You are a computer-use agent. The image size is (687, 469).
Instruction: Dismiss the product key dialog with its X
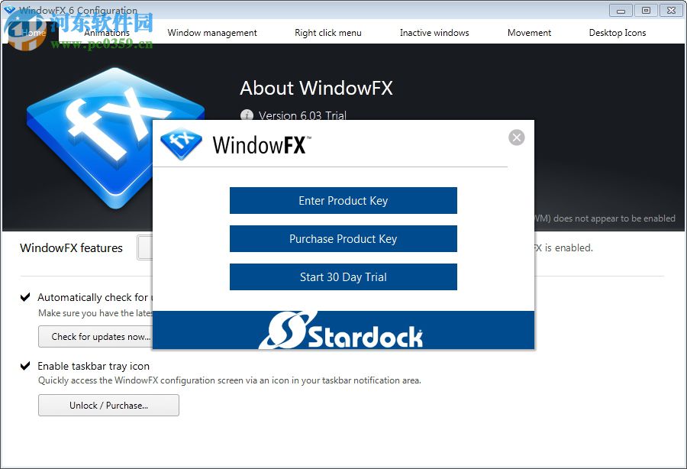point(517,137)
